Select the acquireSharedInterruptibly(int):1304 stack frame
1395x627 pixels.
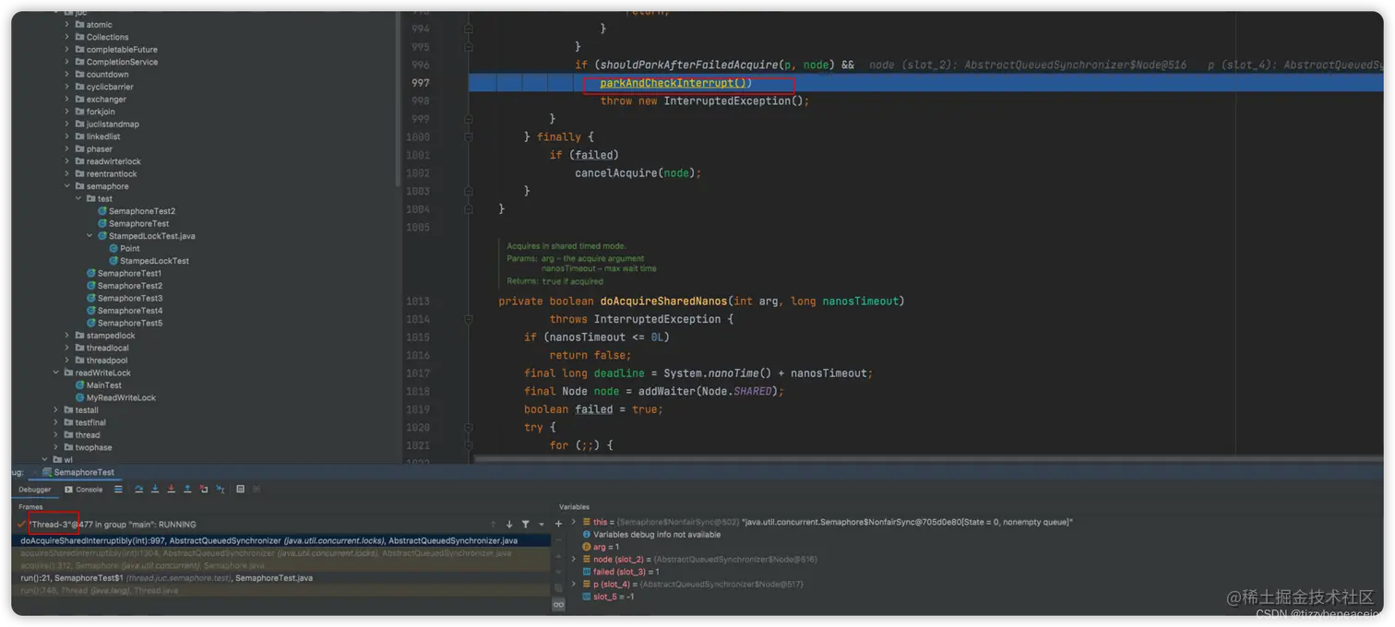pyautogui.click(x=281, y=553)
